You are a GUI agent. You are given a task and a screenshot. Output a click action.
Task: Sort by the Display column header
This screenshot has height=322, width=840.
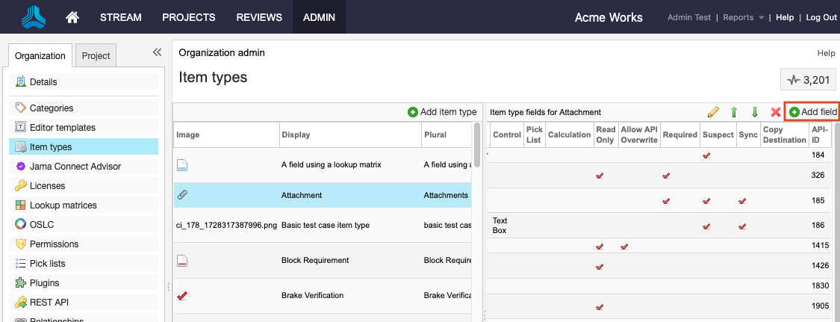350,135
